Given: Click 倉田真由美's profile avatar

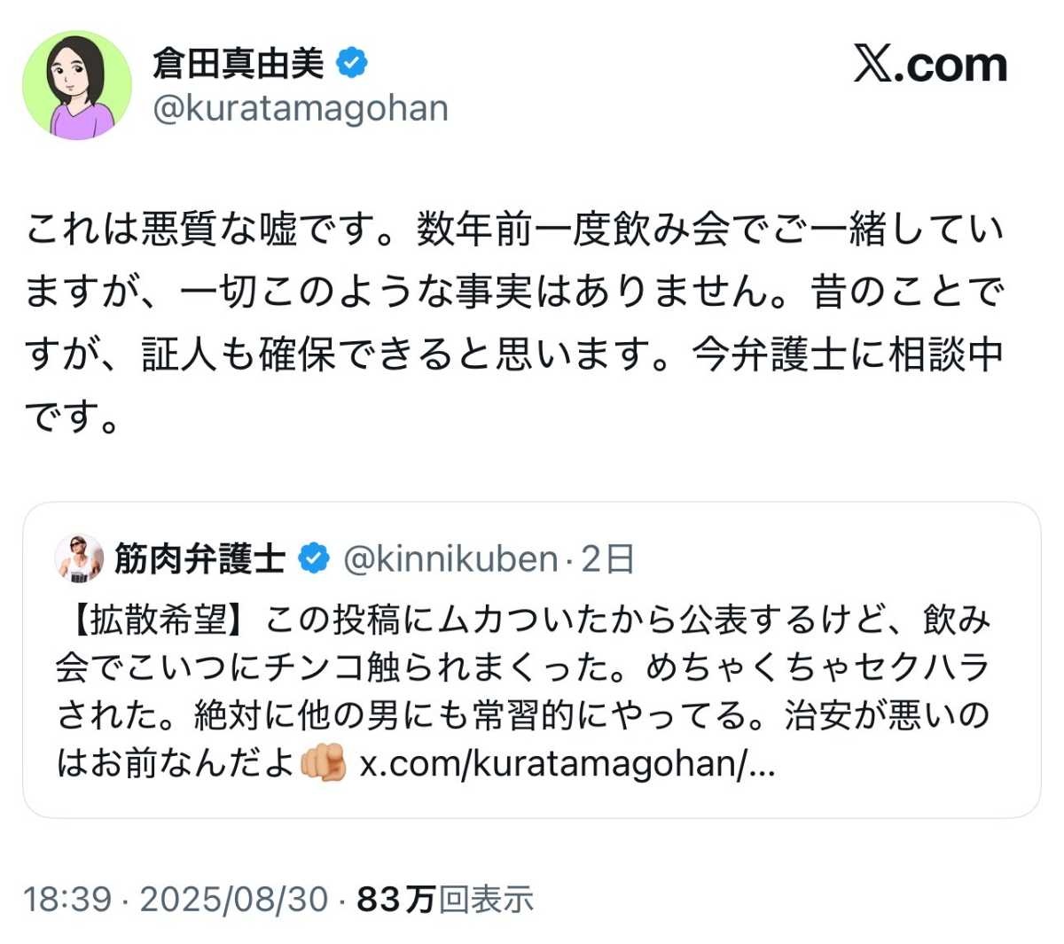Looking at the screenshot, I should 77,86.
